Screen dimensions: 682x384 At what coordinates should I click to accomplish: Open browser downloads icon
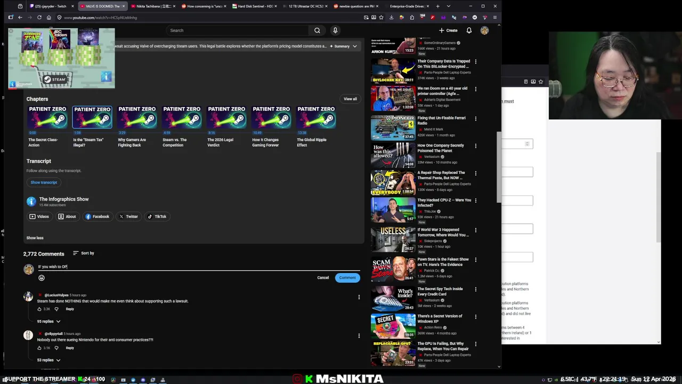pos(392,18)
